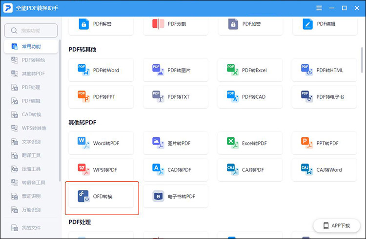
Task: Select the PDF转Excel icon
Action: (232, 70)
